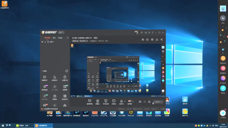The width and height of the screenshot is (228, 128).
Task: Open webcam icon at top of right sidebar
Action: click(223, 9)
